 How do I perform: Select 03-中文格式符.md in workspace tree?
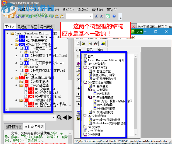click(48, 97)
